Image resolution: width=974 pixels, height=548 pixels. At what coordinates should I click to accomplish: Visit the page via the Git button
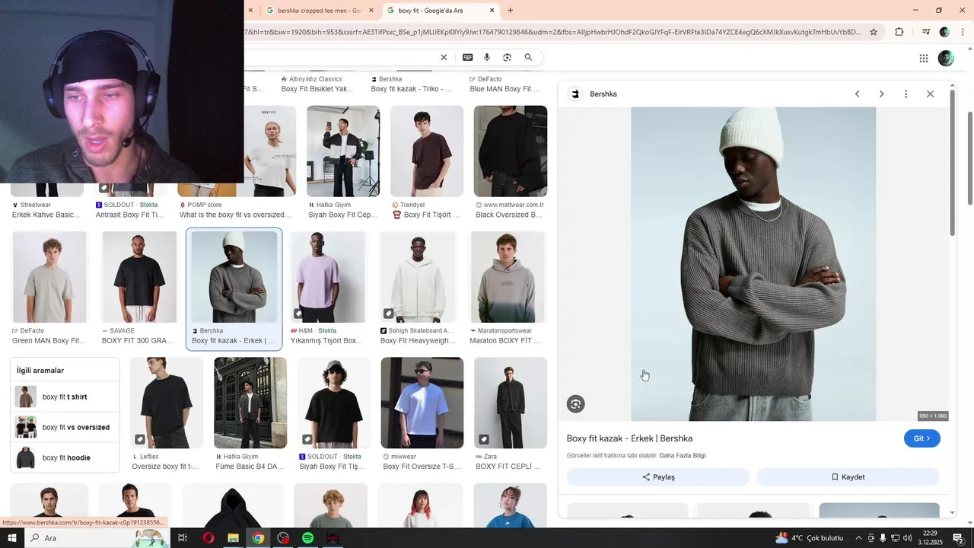tap(921, 438)
